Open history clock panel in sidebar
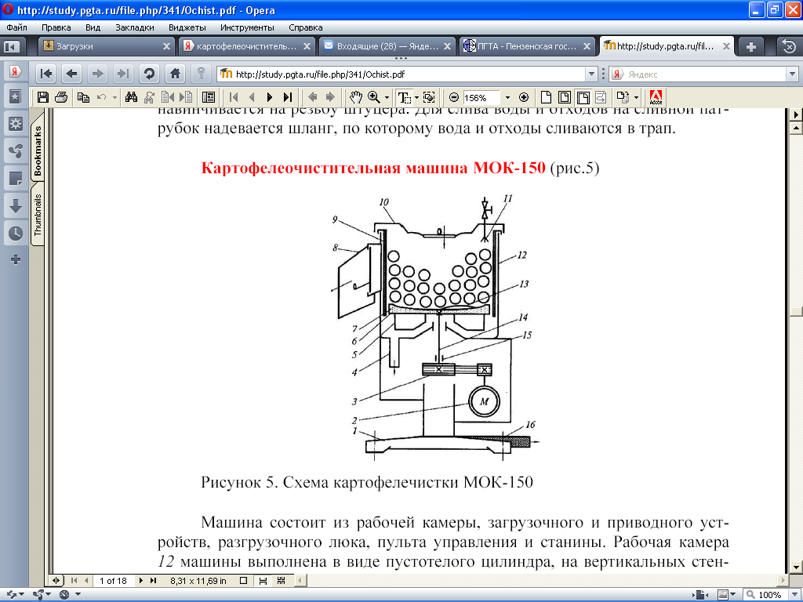Image resolution: width=803 pixels, height=602 pixels. [16, 234]
